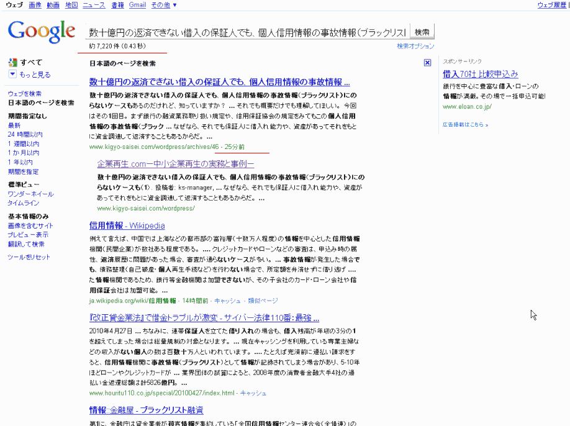Open 動画 in top navigation
This screenshot has width=570, height=426.
click(x=53, y=5)
